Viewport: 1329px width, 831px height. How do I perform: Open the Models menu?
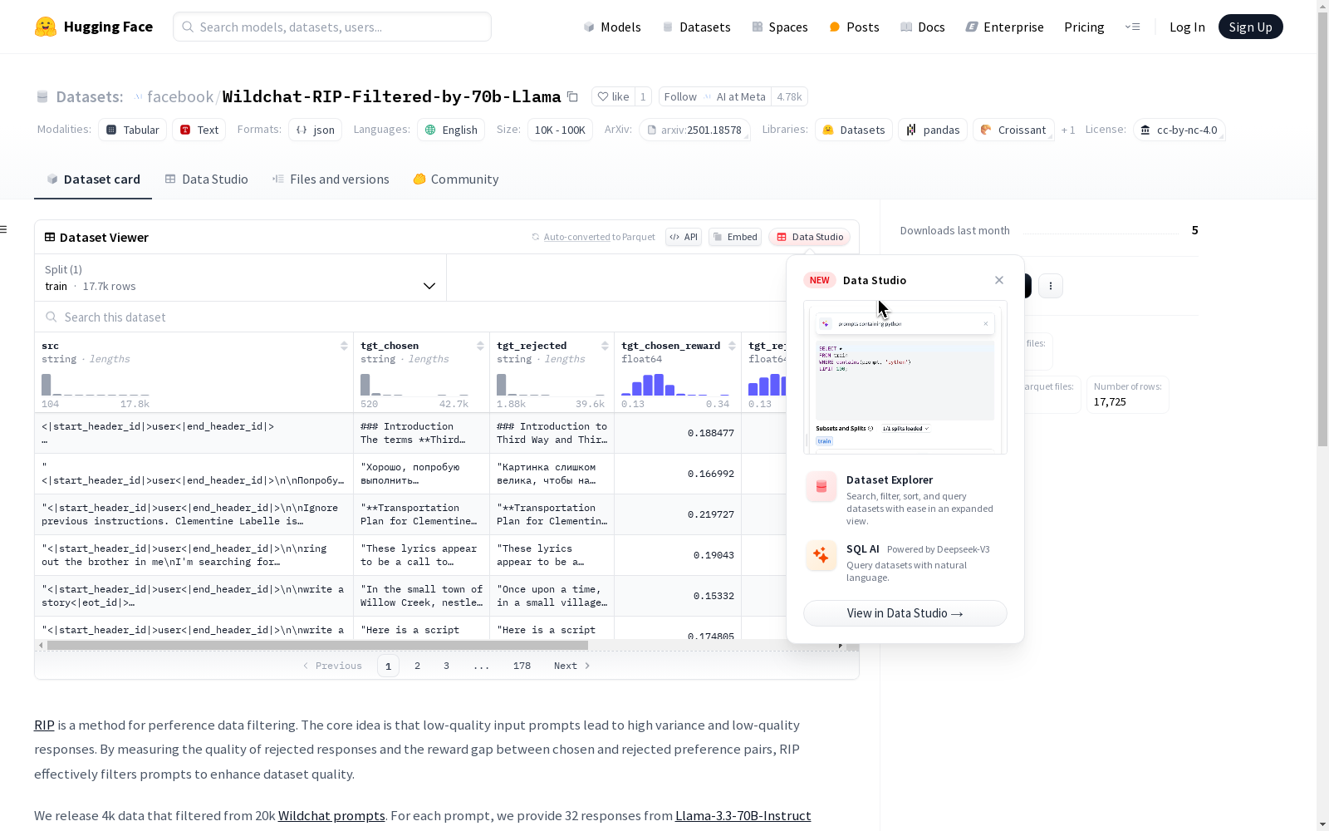click(612, 27)
